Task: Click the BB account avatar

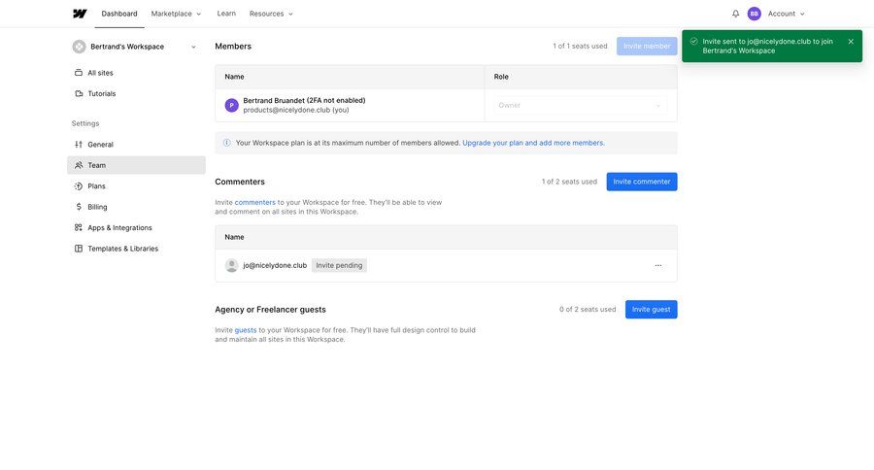Action: pos(755,14)
